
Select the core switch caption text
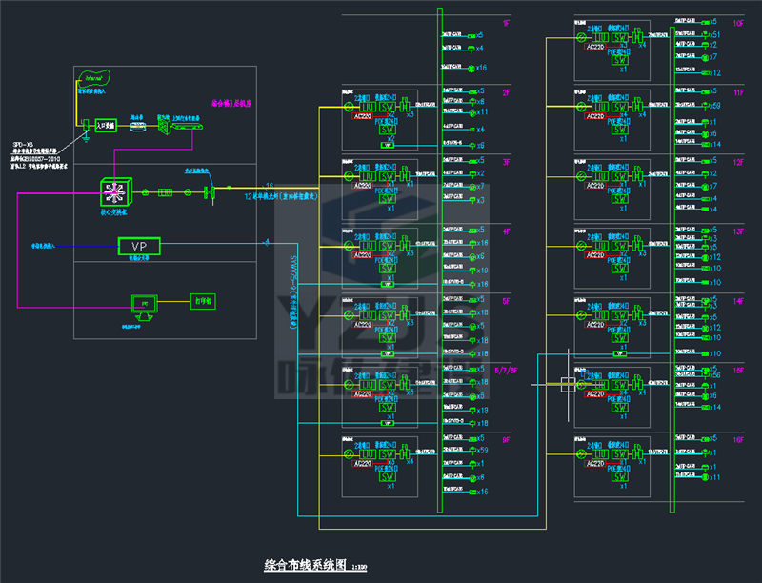113,212
